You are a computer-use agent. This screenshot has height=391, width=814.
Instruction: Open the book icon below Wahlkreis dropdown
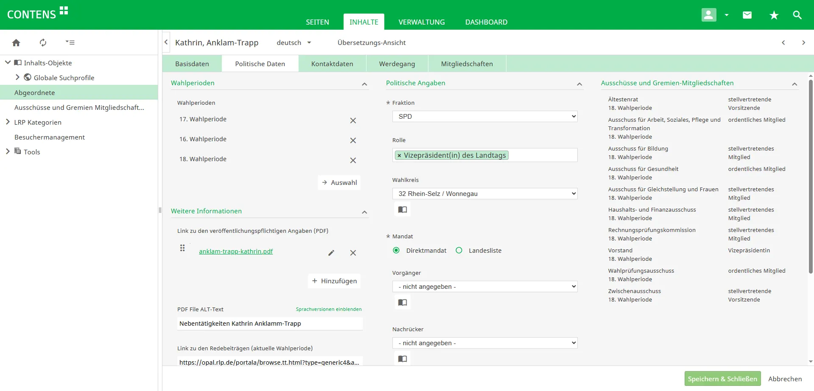coord(402,209)
